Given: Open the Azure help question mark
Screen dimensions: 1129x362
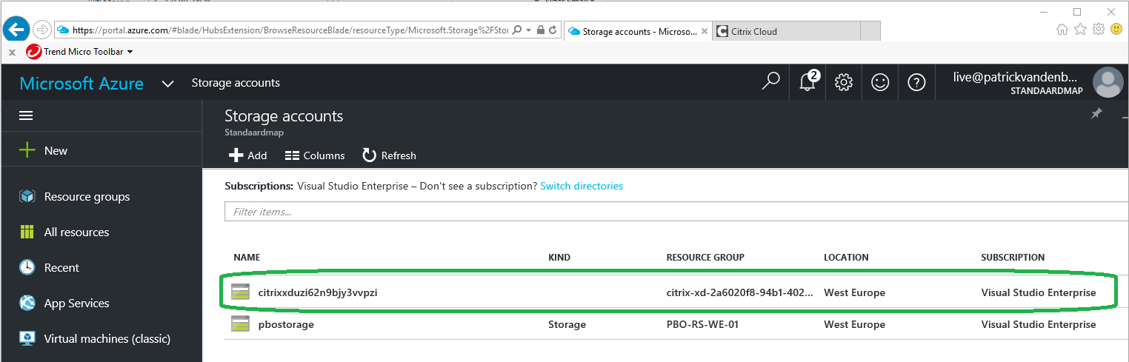Looking at the screenshot, I should (916, 82).
